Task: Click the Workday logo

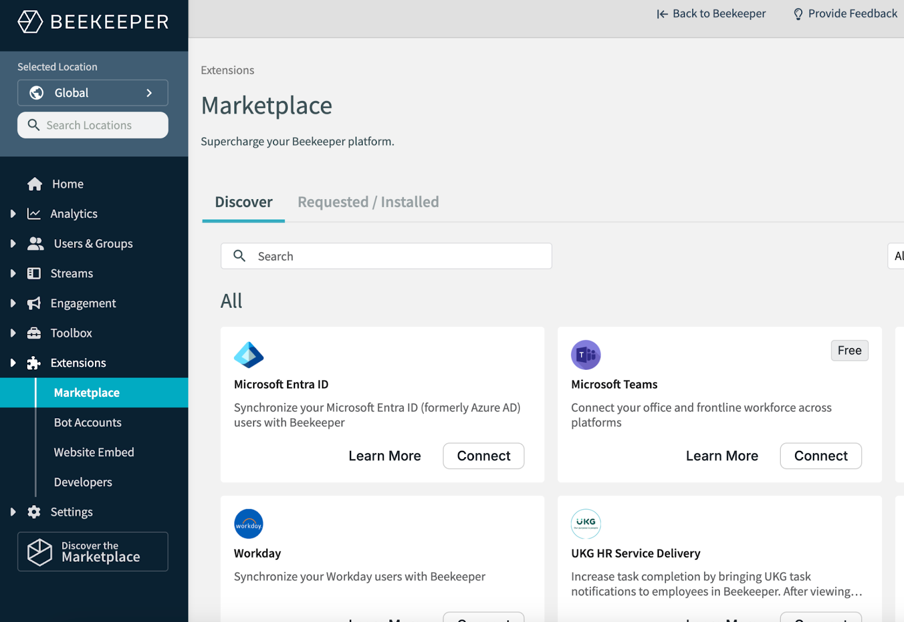Action: click(x=249, y=524)
